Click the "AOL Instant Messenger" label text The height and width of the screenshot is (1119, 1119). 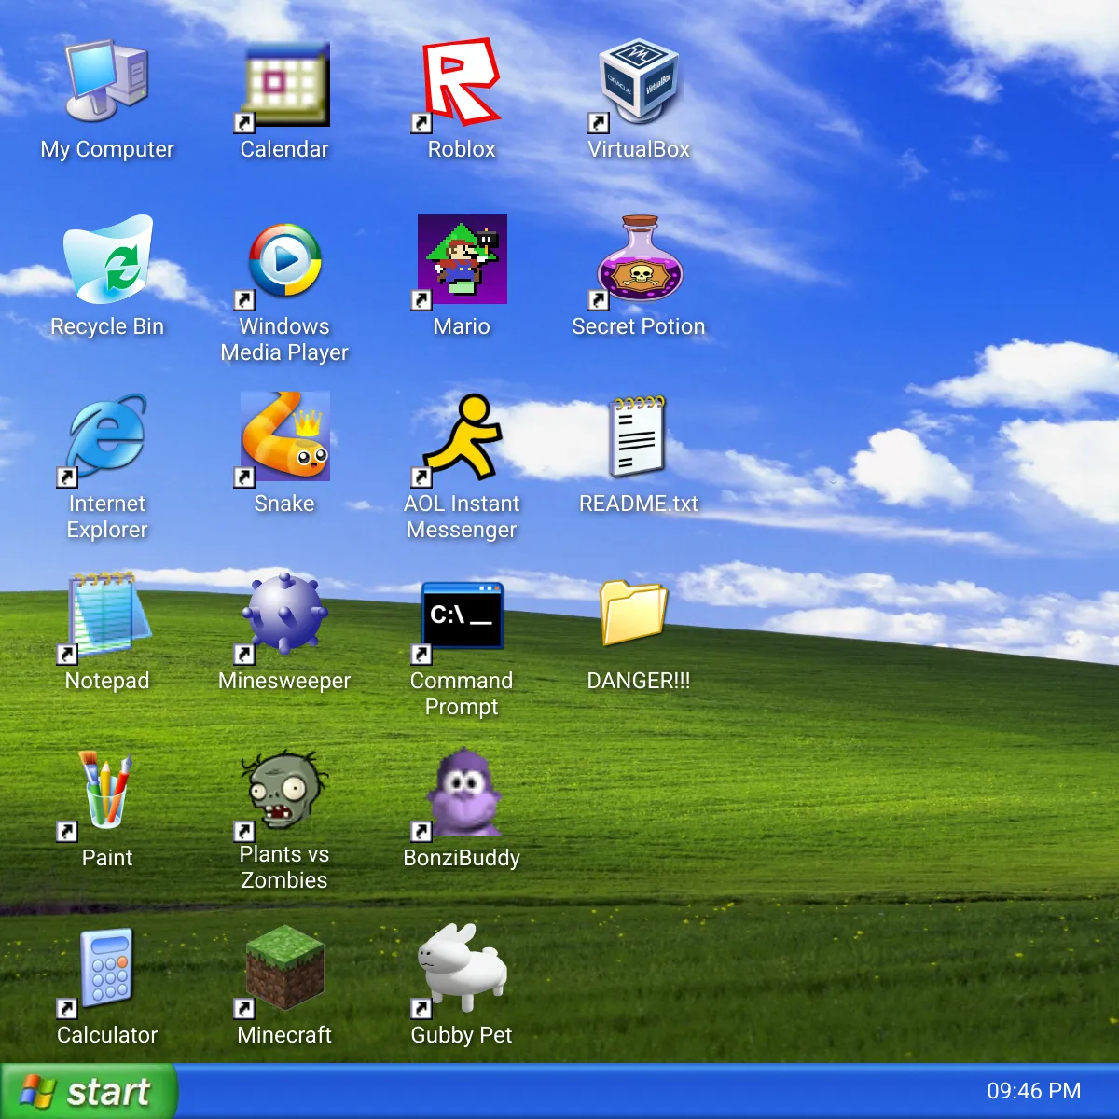tap(462, 517)
